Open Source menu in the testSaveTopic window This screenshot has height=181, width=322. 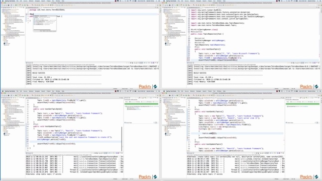click(x=187, y=1)
